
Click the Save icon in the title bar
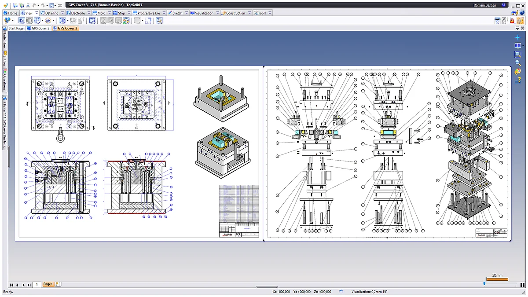[15, 5]
